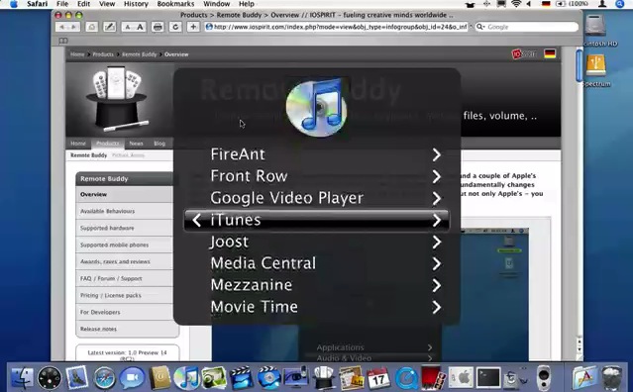Screen dimensions: 633x392
Task: Open Awards, raves and reviews link
Action: tap(125, 261)
